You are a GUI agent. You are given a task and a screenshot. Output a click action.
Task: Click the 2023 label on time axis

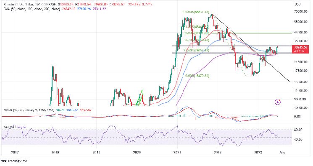click(258, 153)
